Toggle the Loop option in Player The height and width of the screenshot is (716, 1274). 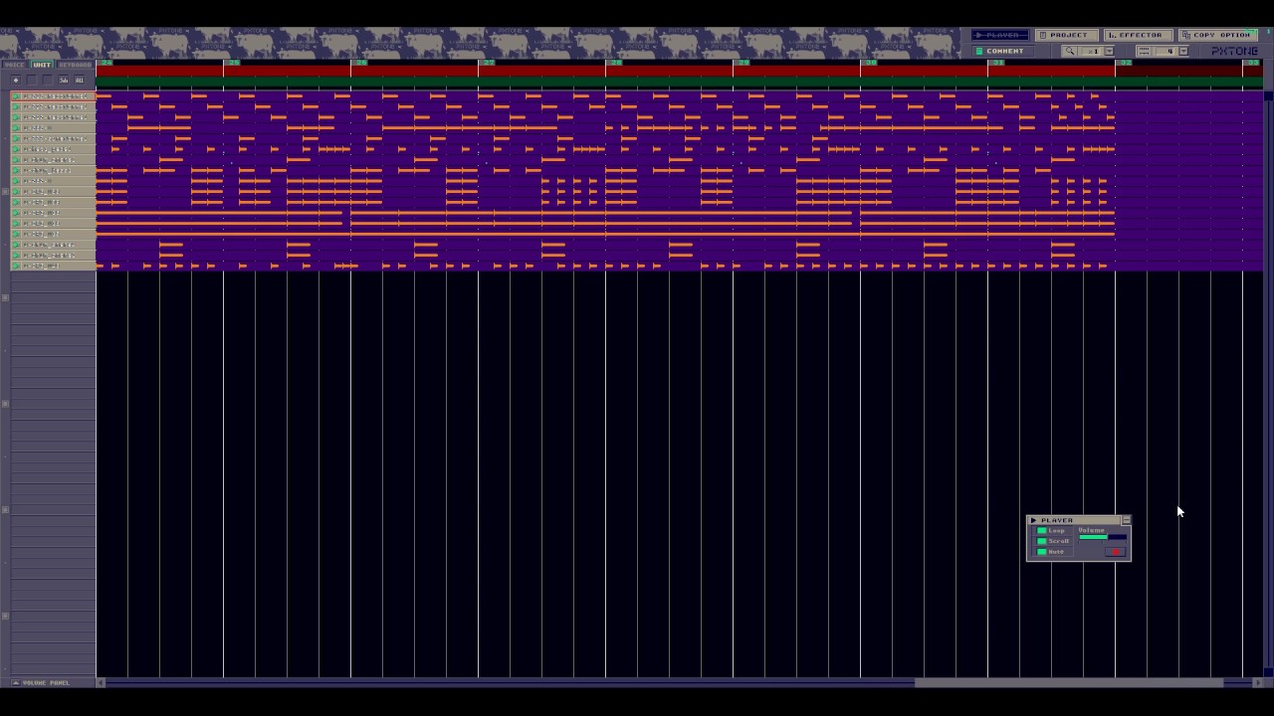pos(1052,531)
